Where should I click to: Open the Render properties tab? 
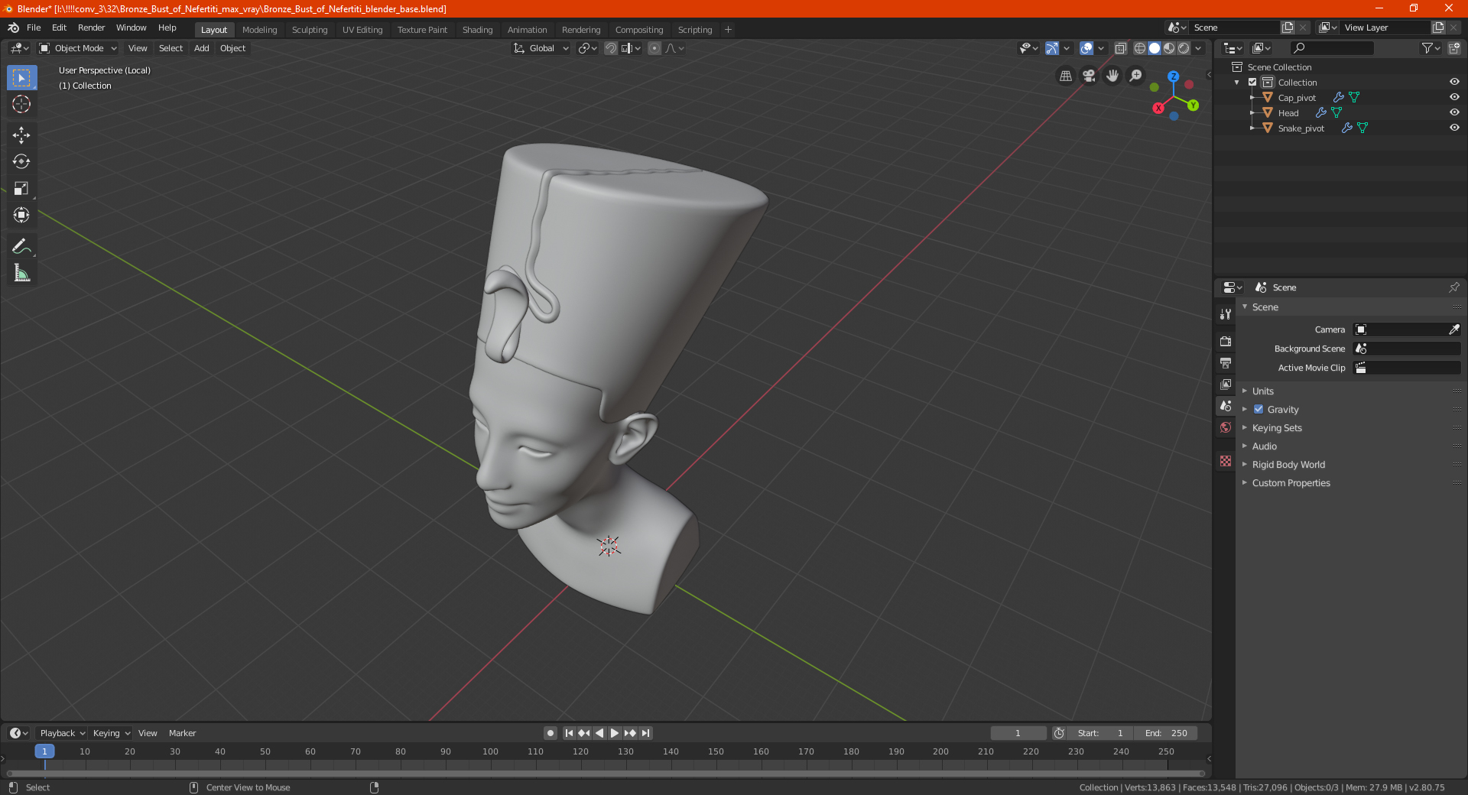[1226, 341]
